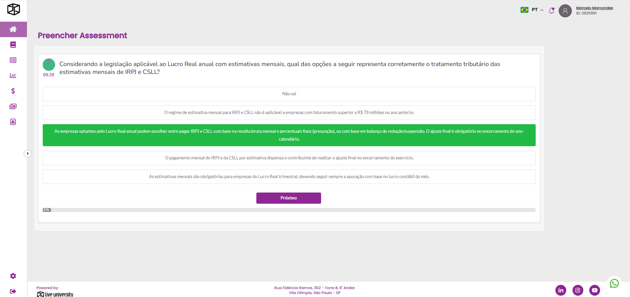Screen dimensions: 630x297
Task: Click the assessment progress bar
Action: [x=289, y=210]
